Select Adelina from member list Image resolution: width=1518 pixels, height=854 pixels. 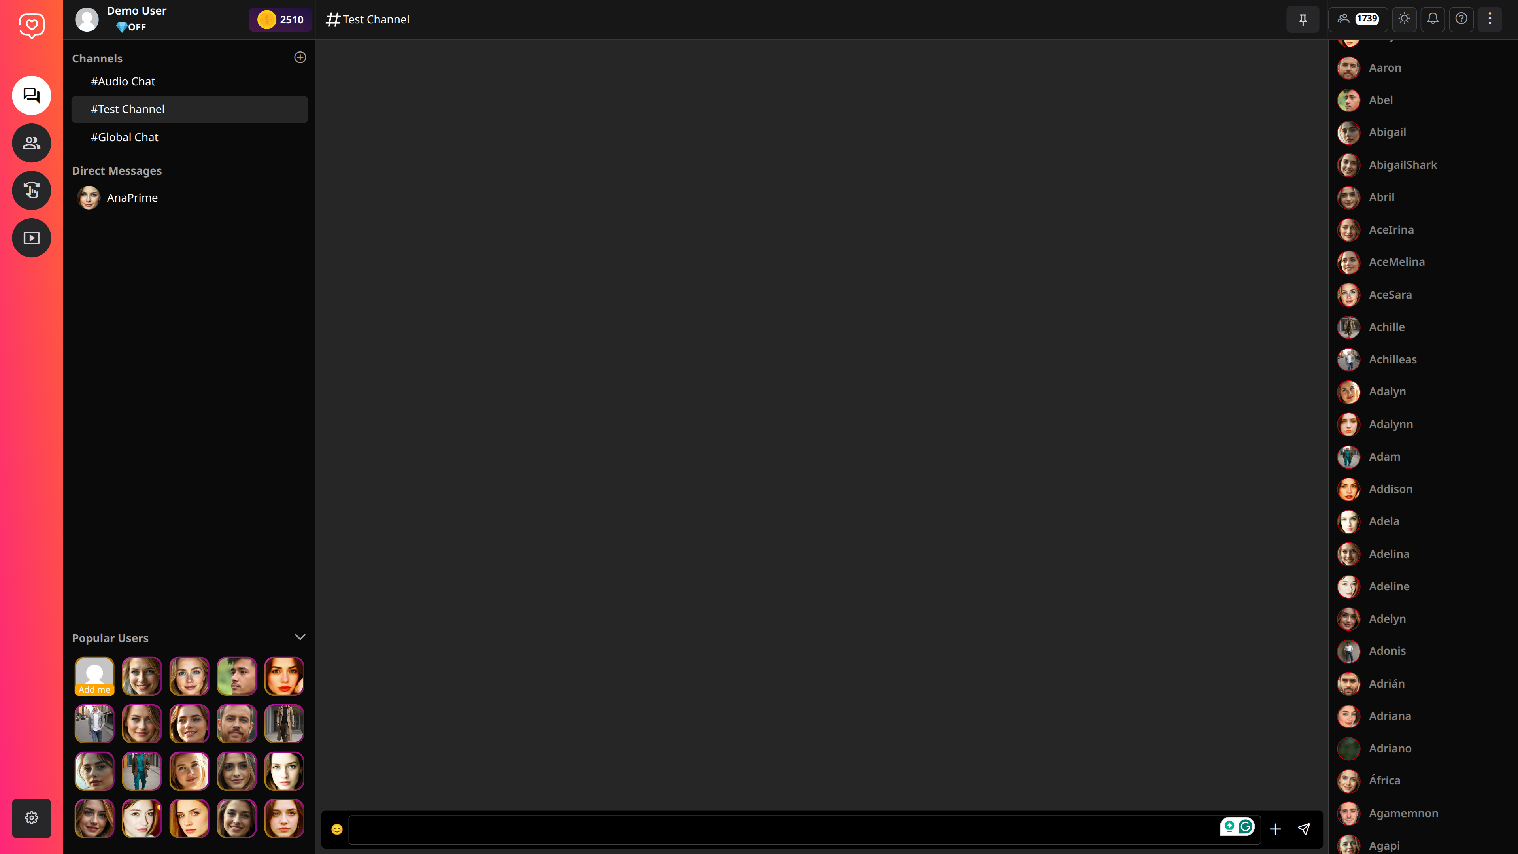[x=1423, y=554]
